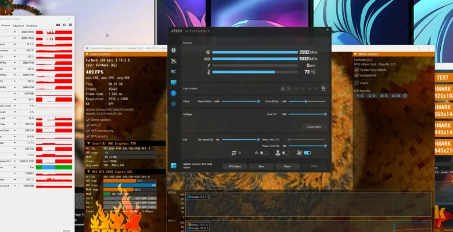
Task: Toggle the user-defined fan switch
Action: click(285, 153)
